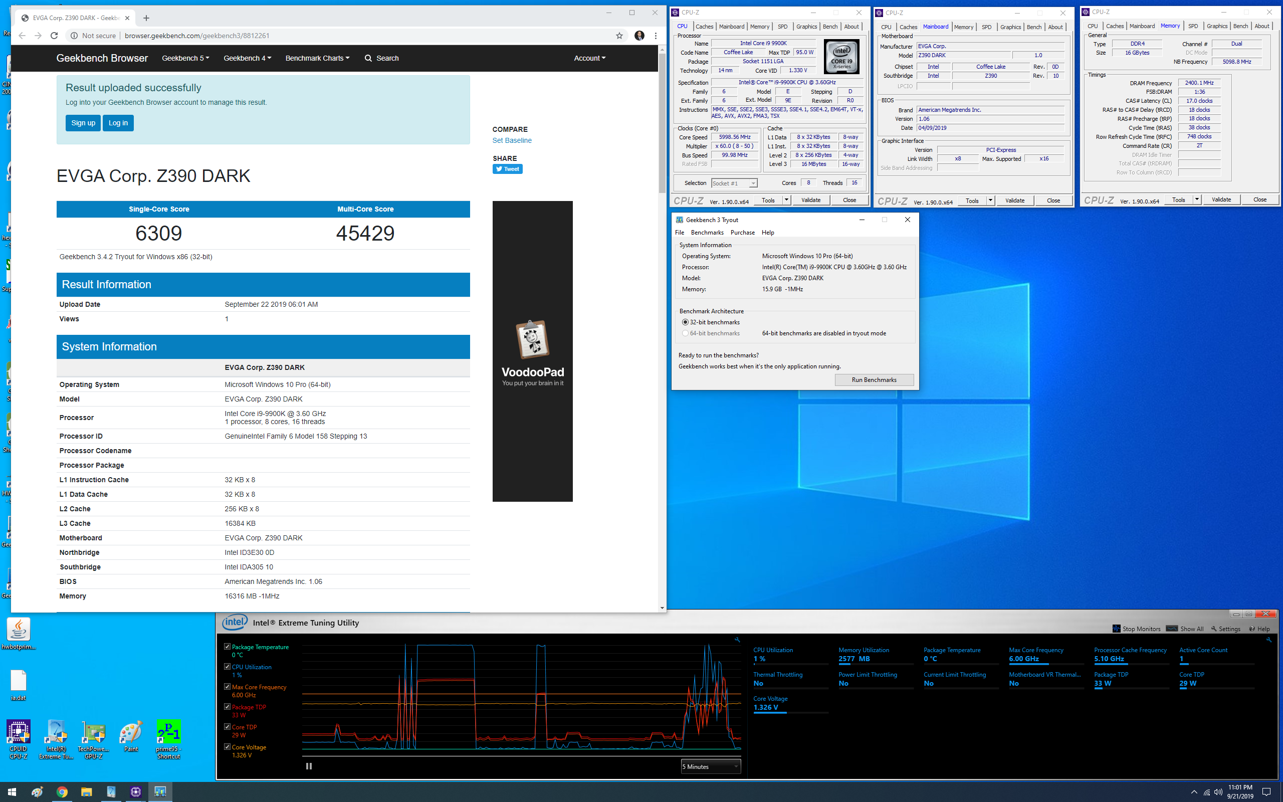Image resolution: width=1283 pixels, height=802 pixels.
Task: Open the Chrome profile avatar menu
Action: point(639,36)
